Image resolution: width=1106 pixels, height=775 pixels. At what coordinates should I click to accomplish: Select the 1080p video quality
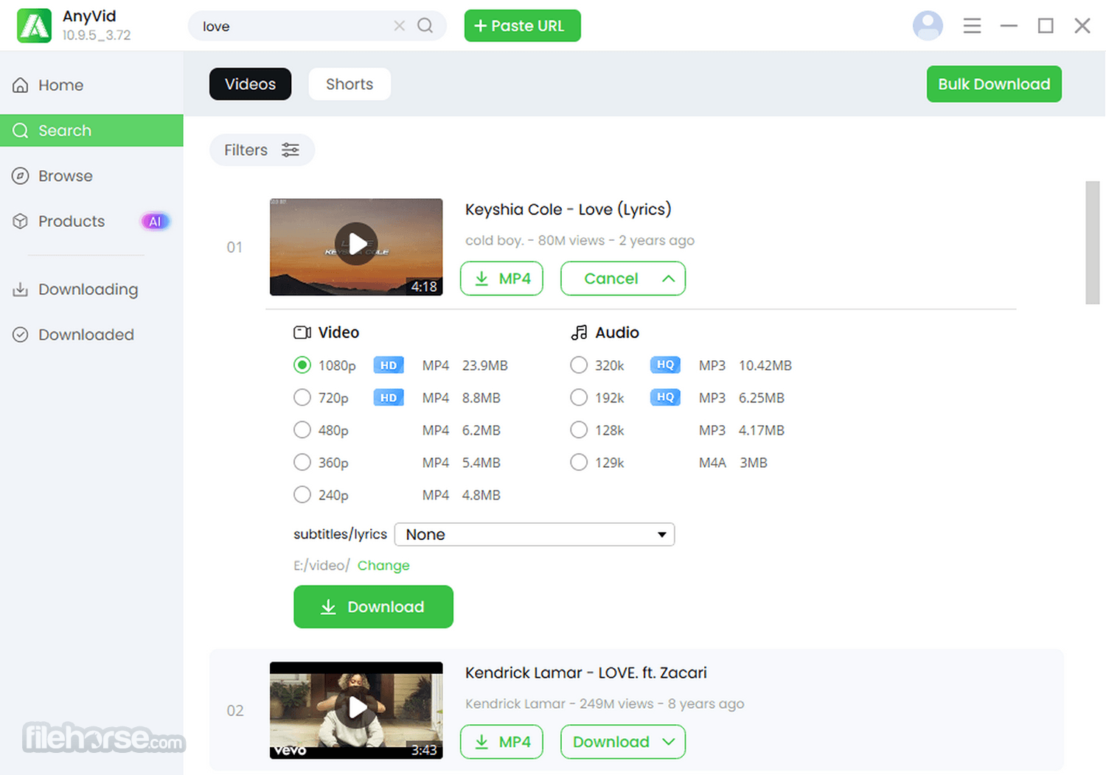click(x=302, y=365)
